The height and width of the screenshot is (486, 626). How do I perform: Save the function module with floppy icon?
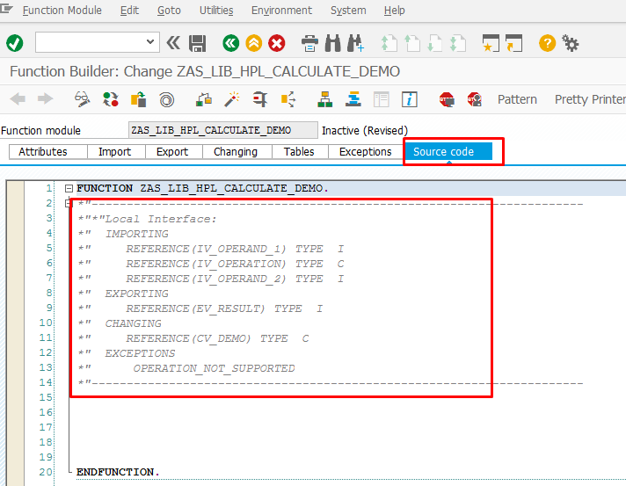[x=197, y=43]
